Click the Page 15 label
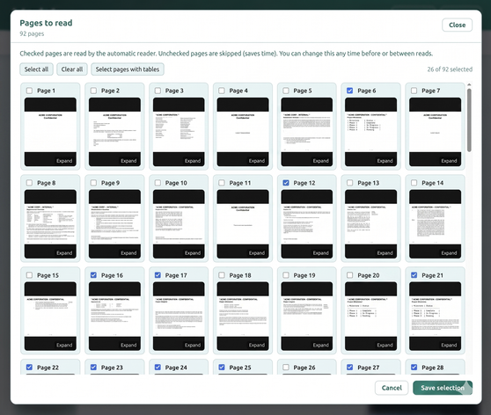Viewport: 491px width, 415px height. pos(48,275)
